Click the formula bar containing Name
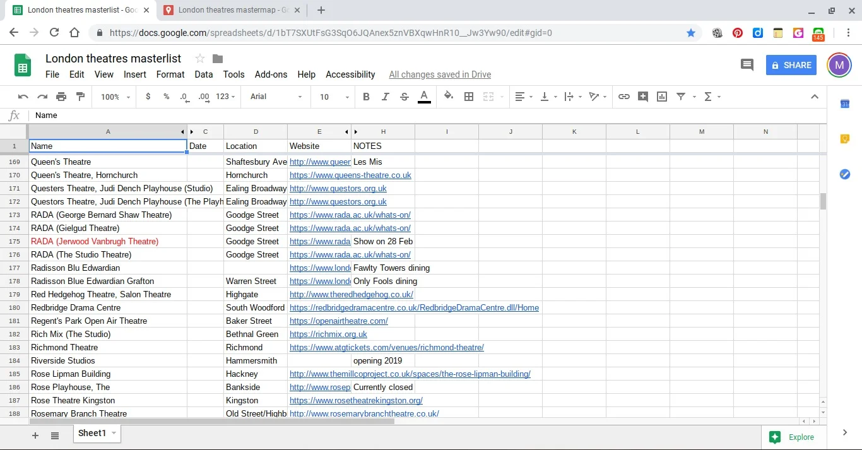The width and height of the screenshot is (862, 450). pyautogui.click(x=427, y=115)
